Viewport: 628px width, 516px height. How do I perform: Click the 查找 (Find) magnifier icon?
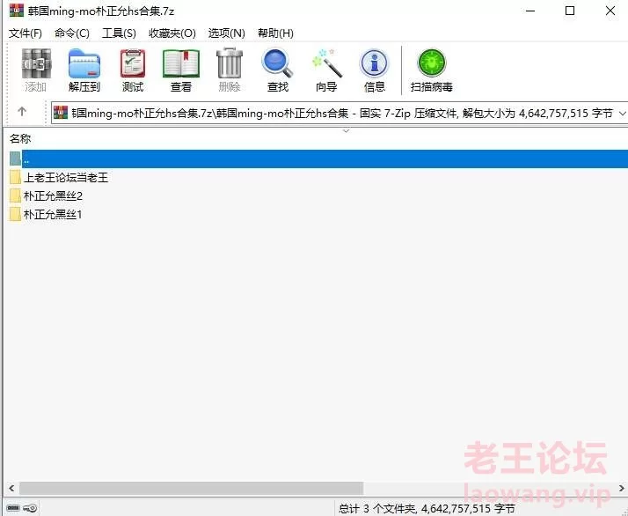pyautogui.click(x=277, y=63)
